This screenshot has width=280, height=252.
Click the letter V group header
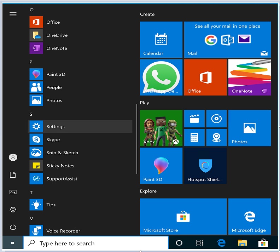coord(31,219)
